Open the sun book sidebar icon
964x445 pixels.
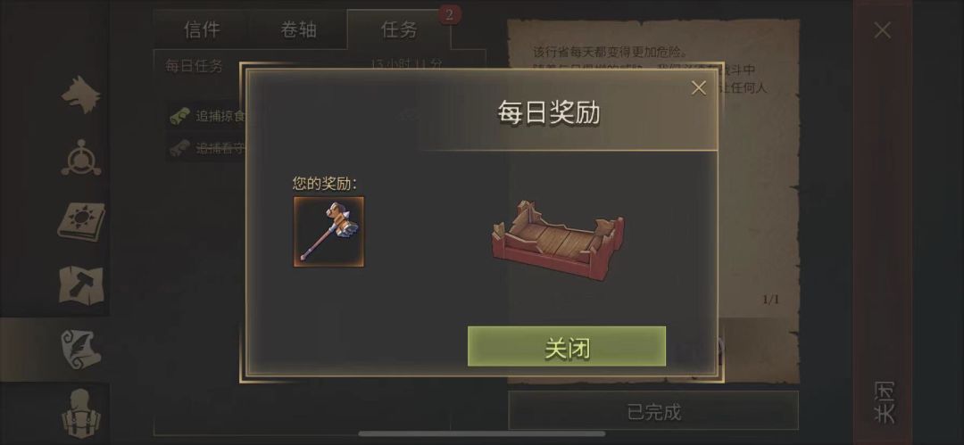click(82, 221)
